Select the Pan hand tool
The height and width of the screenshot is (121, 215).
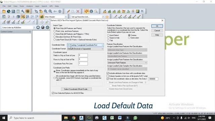click(x=41, y=11)
